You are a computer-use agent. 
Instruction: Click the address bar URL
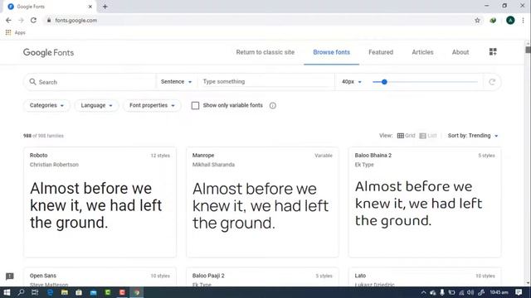[x=76, y=20]
